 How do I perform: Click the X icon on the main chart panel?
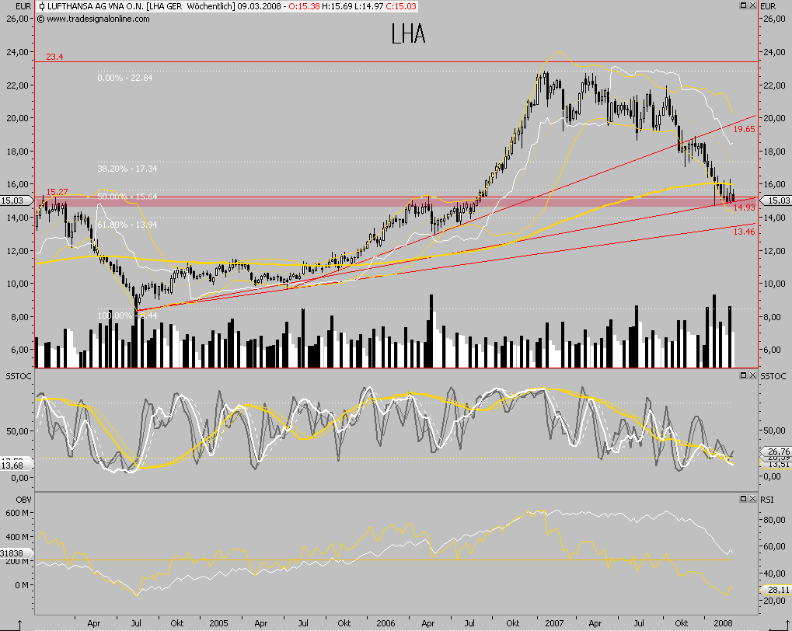(752, 5)
